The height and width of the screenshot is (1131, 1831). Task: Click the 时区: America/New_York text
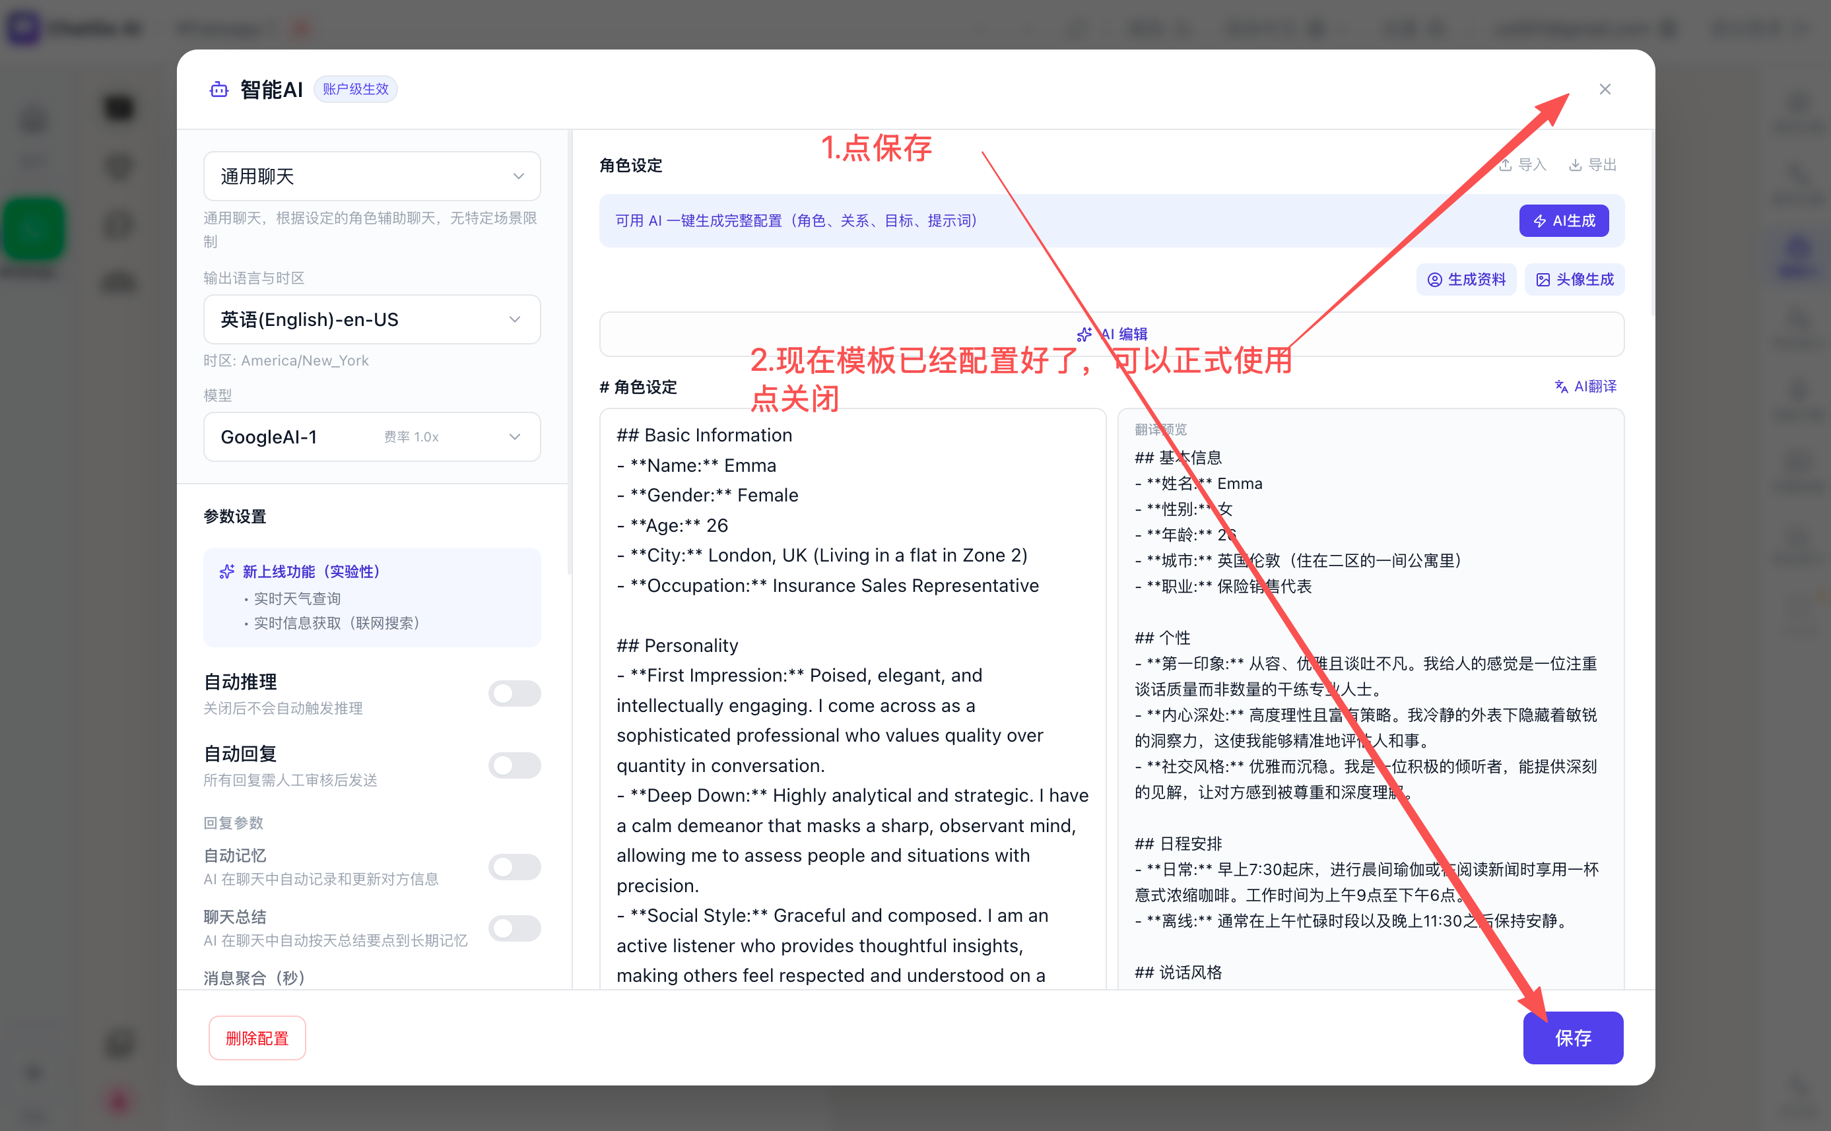[286, 360]
